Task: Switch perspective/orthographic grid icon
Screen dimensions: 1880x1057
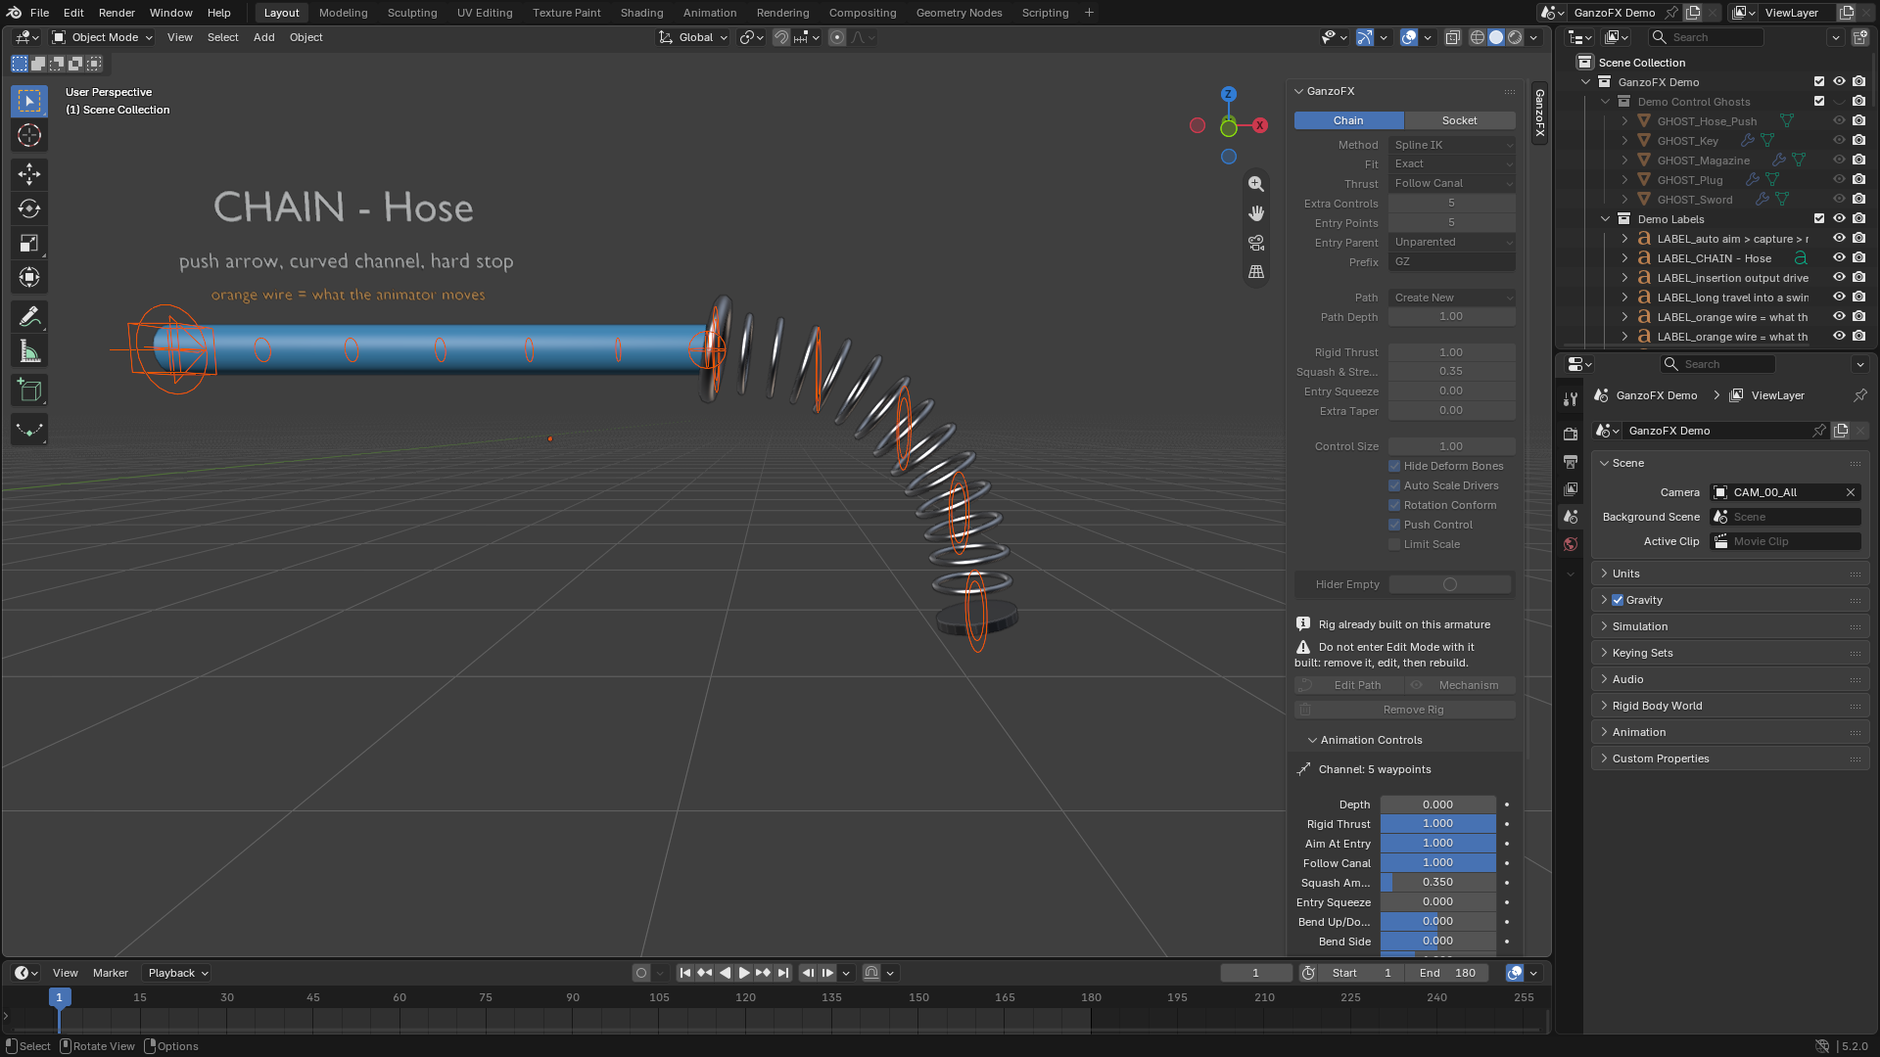Action: [1256, 272]
